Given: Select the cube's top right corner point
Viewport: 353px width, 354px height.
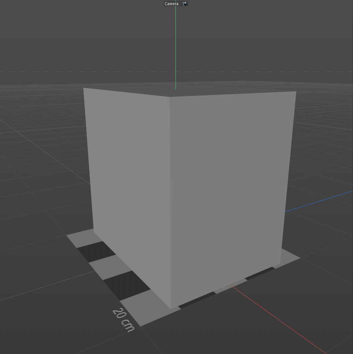Looking at the screenshot, I should tap(296, 91).
